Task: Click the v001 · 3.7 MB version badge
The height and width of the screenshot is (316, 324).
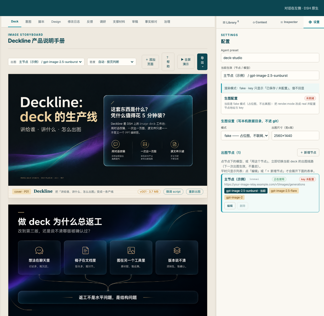Action: [x=149, y=192]
